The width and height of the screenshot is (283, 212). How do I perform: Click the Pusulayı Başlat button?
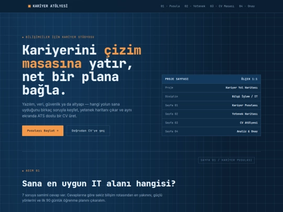tap(43, 131)
